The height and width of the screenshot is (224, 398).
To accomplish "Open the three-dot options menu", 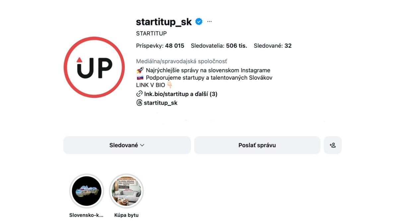I will point(209,22).
